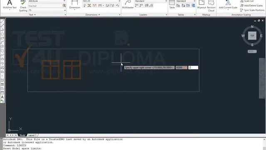The height and width of the screenshot is (150, 266).
Task: Click the Revision Cloud tool
Action: (x=211, y=6)
